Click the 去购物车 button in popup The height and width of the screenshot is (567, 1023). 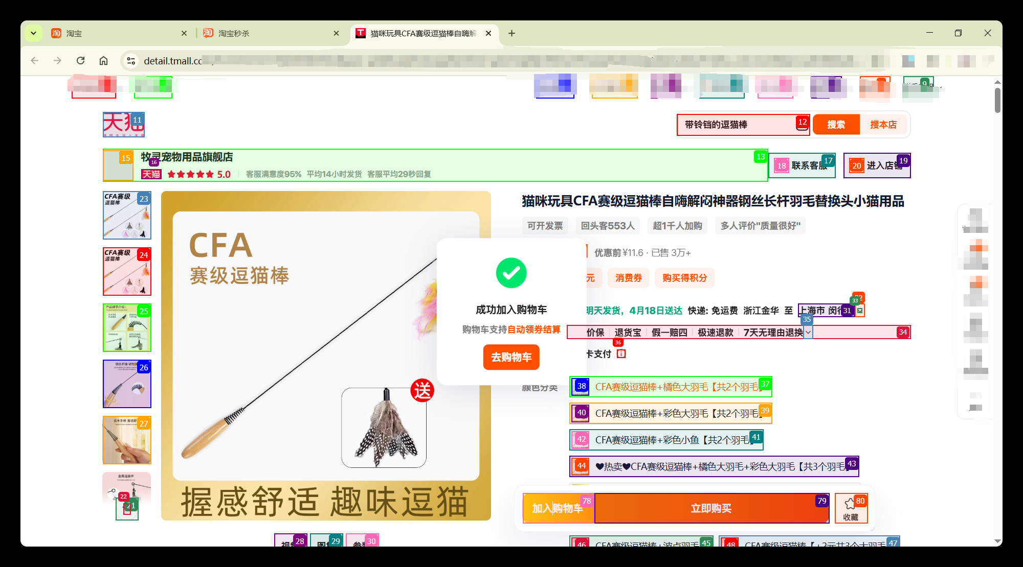coord(511,357)
